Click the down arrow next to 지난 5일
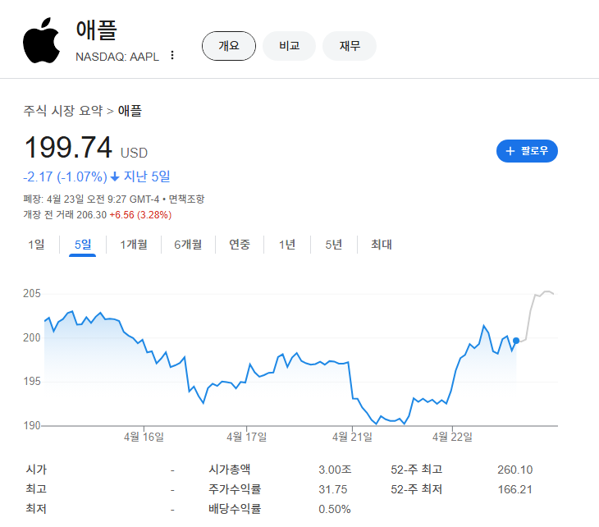The image size is (599, 527). click(x=115, y=177)
